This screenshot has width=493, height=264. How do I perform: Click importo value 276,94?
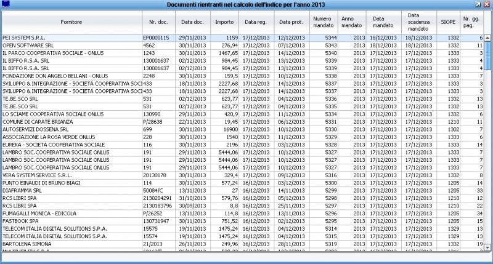click(230, 46)
